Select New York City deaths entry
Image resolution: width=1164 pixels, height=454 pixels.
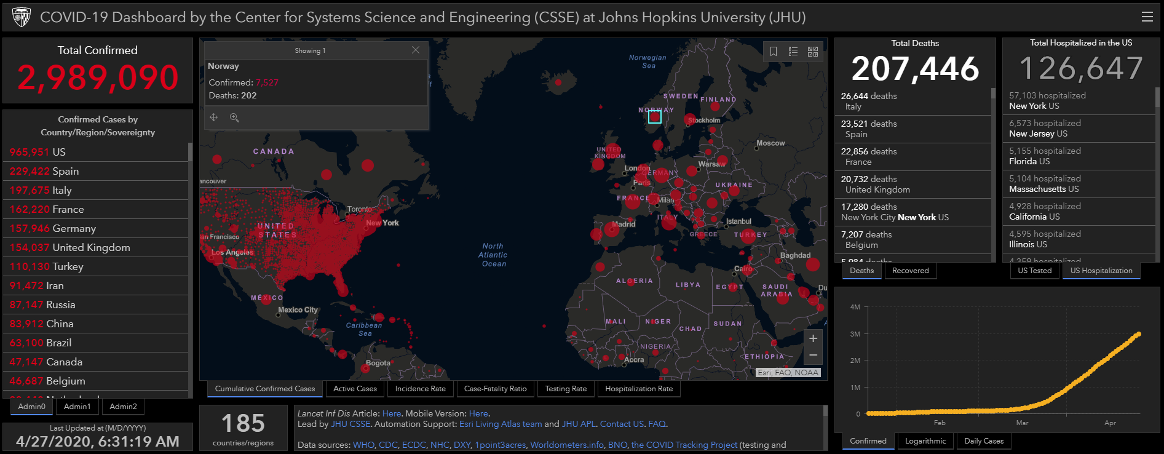913,212
